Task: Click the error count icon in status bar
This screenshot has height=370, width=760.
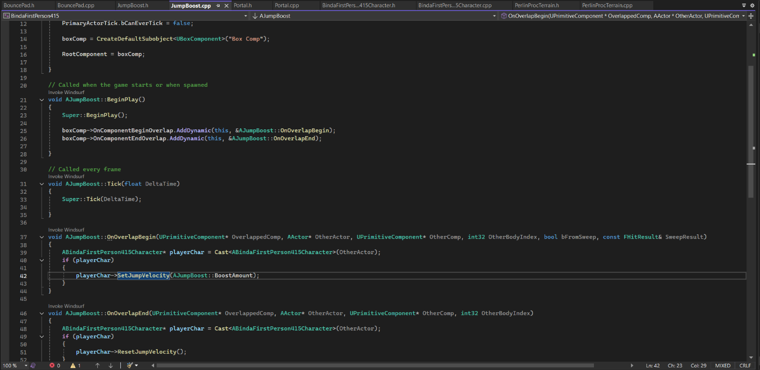Action: click(52, 365)
